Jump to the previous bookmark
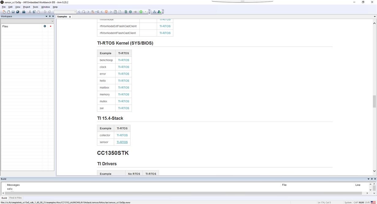This screenshot has height=204, width=377. [102, 12]
